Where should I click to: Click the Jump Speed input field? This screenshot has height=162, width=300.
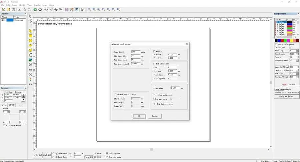[135, 52]
